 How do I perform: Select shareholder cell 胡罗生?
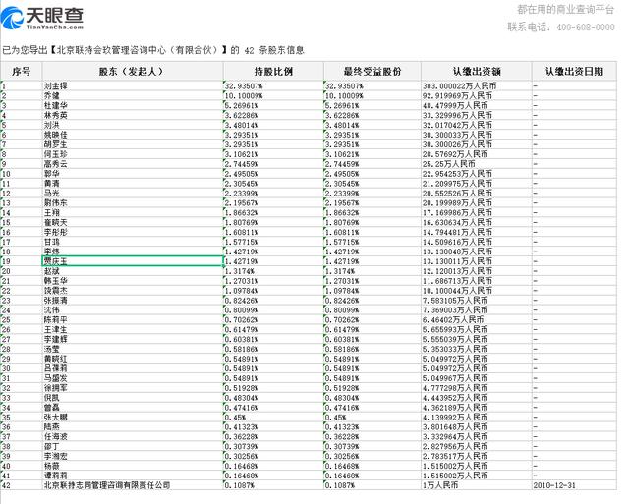(x=133, y=144)
